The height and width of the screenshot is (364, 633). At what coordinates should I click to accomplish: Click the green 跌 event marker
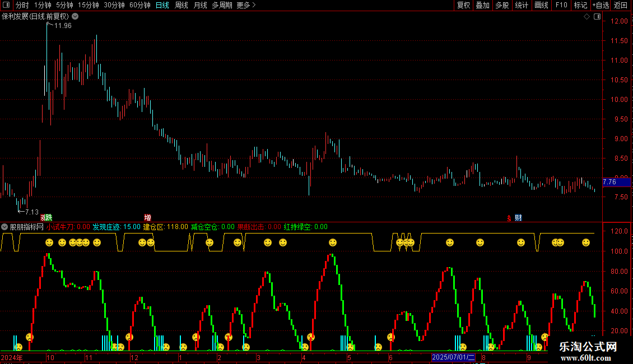(49, 217)
